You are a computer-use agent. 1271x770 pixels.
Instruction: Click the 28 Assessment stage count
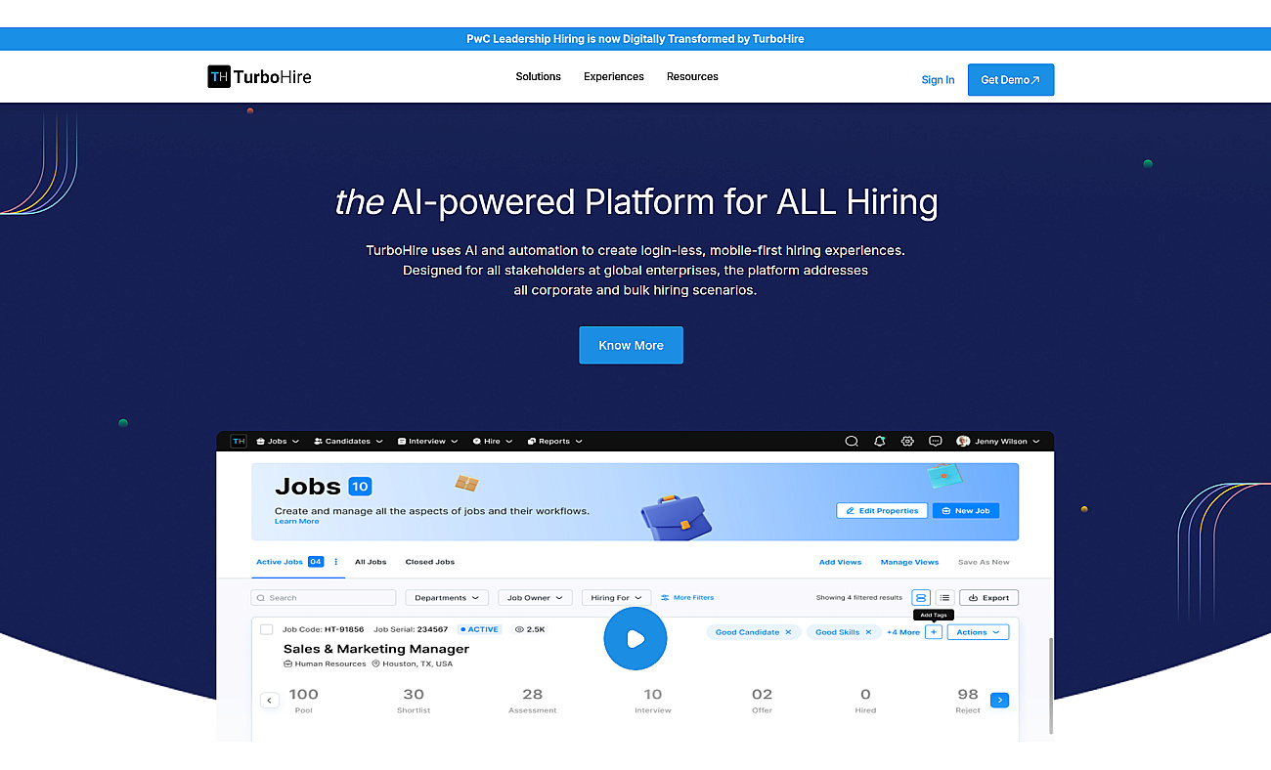(532, 700)
